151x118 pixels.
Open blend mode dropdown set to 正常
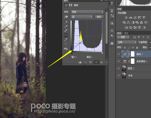click(x=127, y=42)
